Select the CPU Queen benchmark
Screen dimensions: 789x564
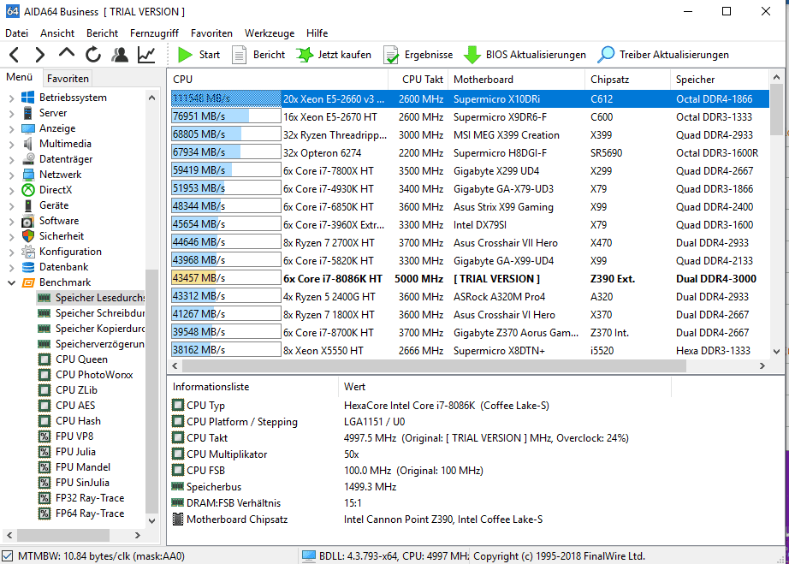tap(81, 359)
